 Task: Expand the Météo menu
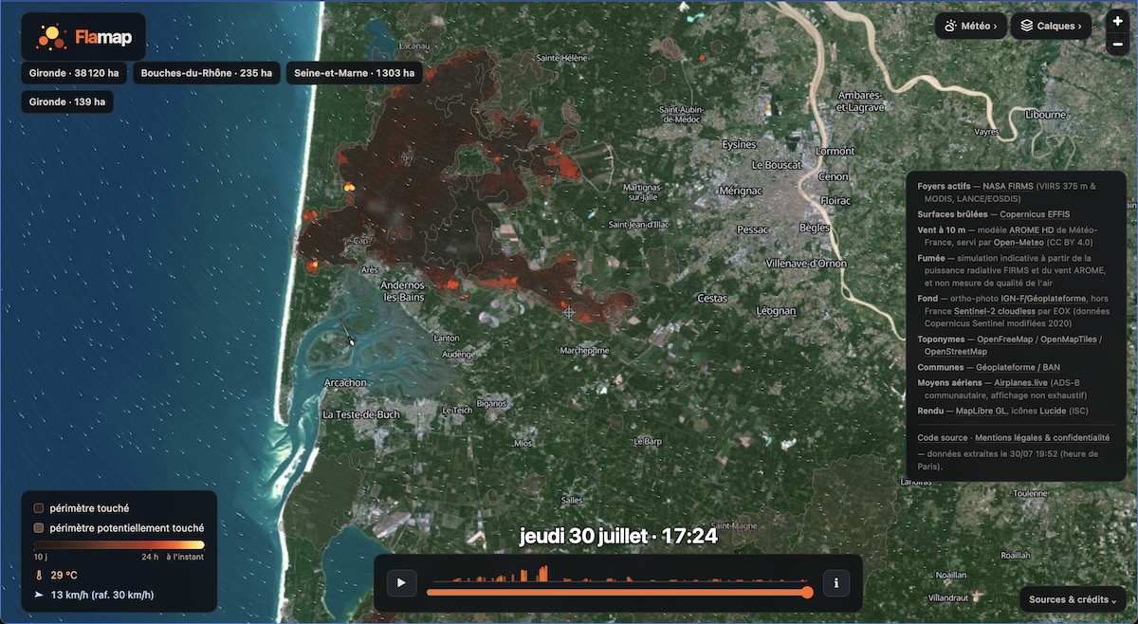click(969, 27)
